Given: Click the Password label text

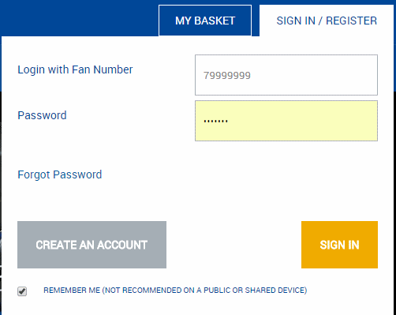Looking at the screenshot, I should pyautogui.click(x=42, y=115).
